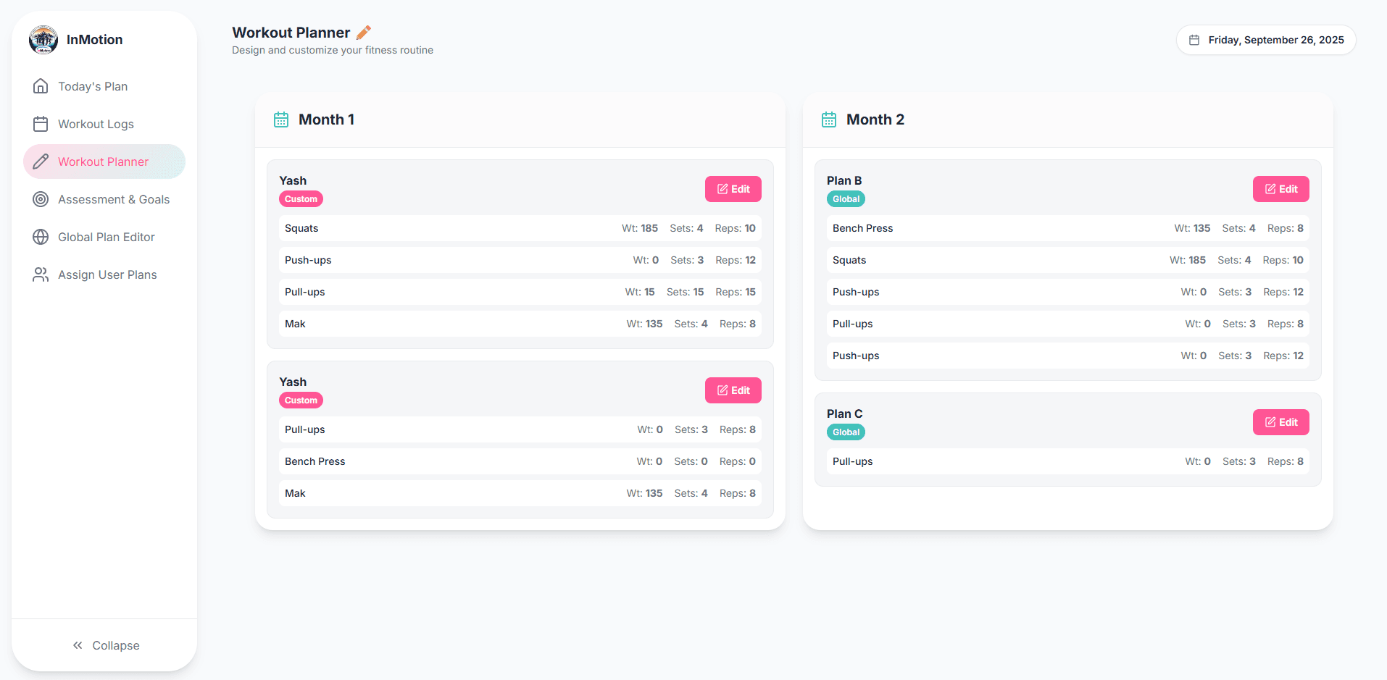Click the Month 1 calendar icon

coord(281,119)
